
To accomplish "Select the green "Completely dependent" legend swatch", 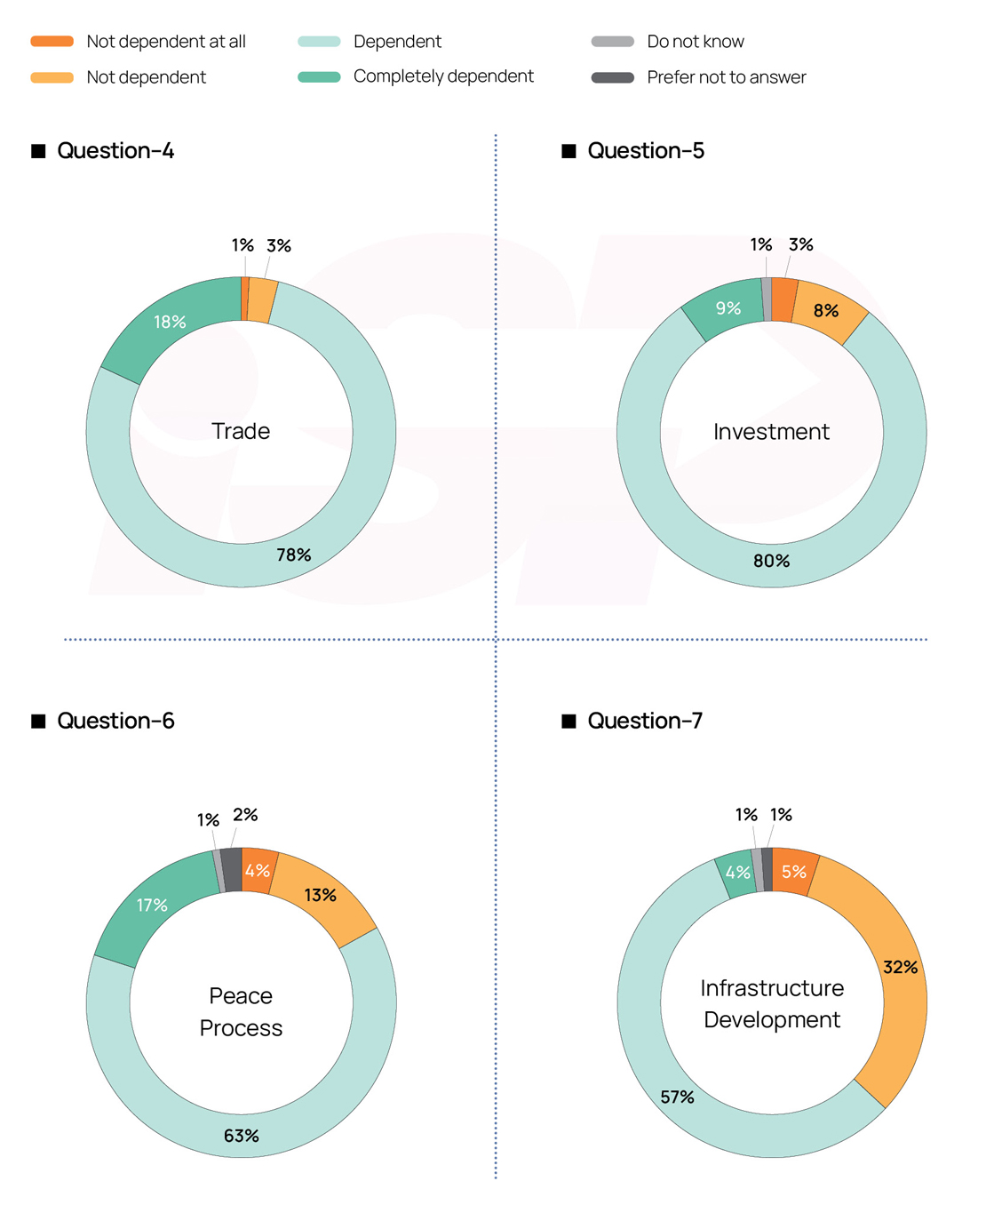I will [x=319, y=77].
